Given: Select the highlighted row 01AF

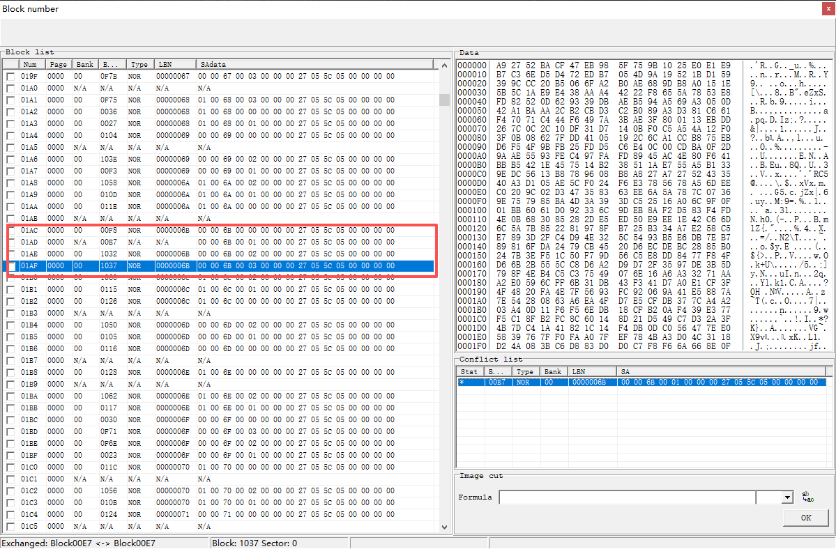Looking at the screenshot, I should (219, 265).
